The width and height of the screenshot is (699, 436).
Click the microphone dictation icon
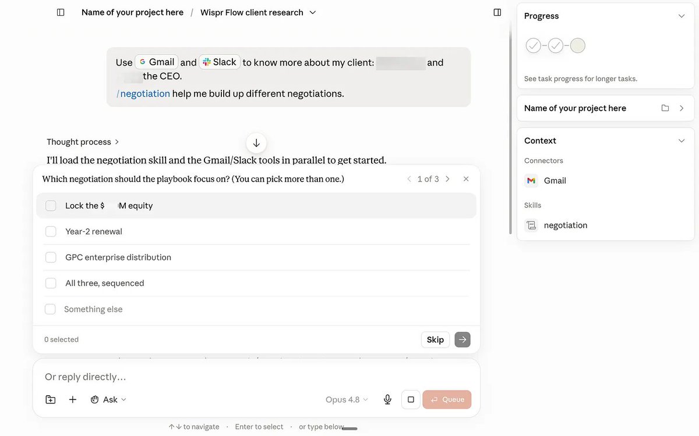pos(387,399)
